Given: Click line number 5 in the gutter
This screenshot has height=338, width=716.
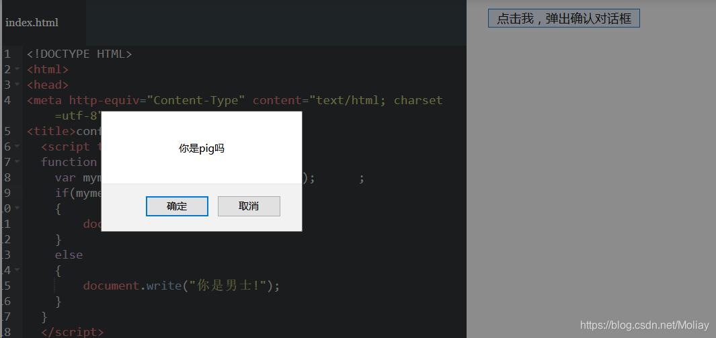Looking at the screenshot, I should (x=7, y=131).
